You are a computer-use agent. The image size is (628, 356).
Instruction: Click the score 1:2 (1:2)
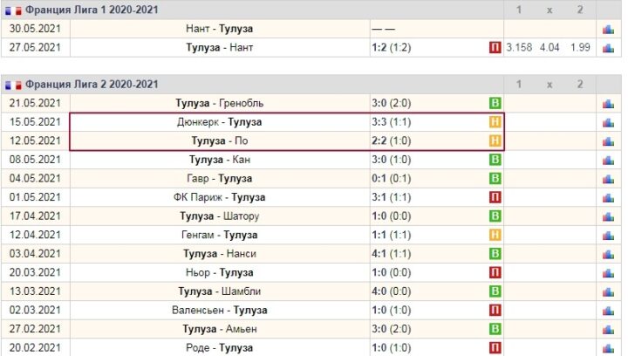(x=392, y=48)
